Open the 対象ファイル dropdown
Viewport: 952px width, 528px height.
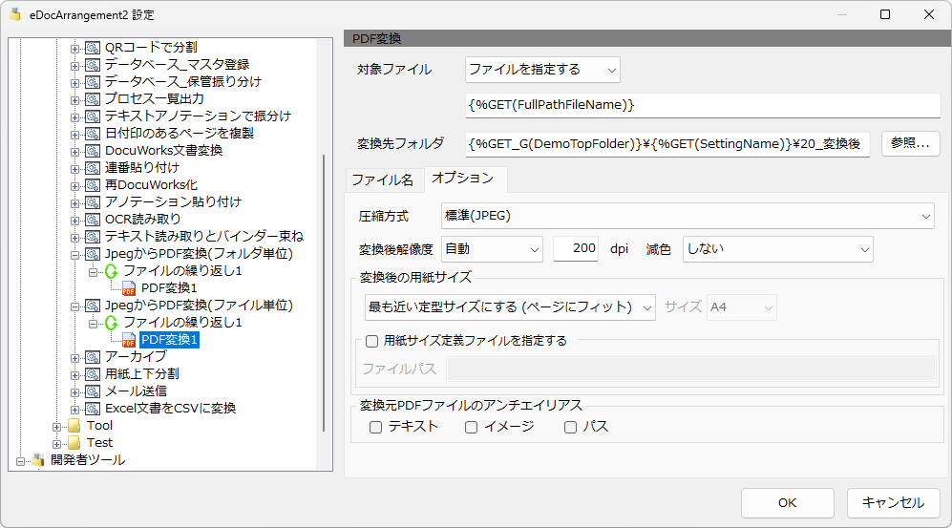tap(542, 70)
